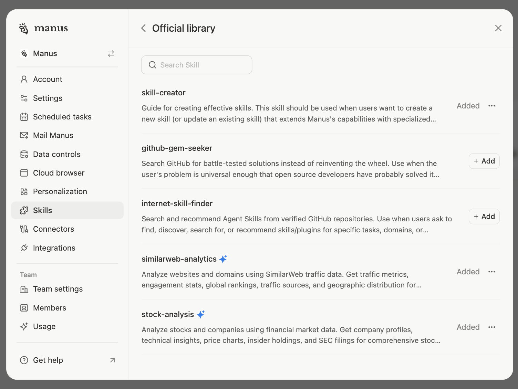This screenshot has height=389, width=518.
Task: Open the Manus workspace switcher
Action: (x=67, y=54)
